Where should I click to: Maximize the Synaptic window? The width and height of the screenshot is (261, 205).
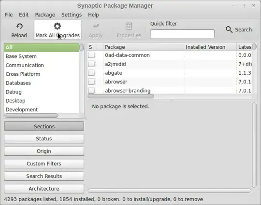244,6
